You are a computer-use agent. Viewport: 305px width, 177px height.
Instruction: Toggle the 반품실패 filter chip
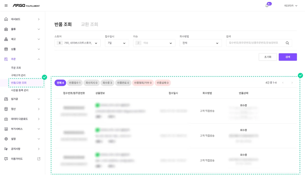pyautogui.click(x=162, y=83)
